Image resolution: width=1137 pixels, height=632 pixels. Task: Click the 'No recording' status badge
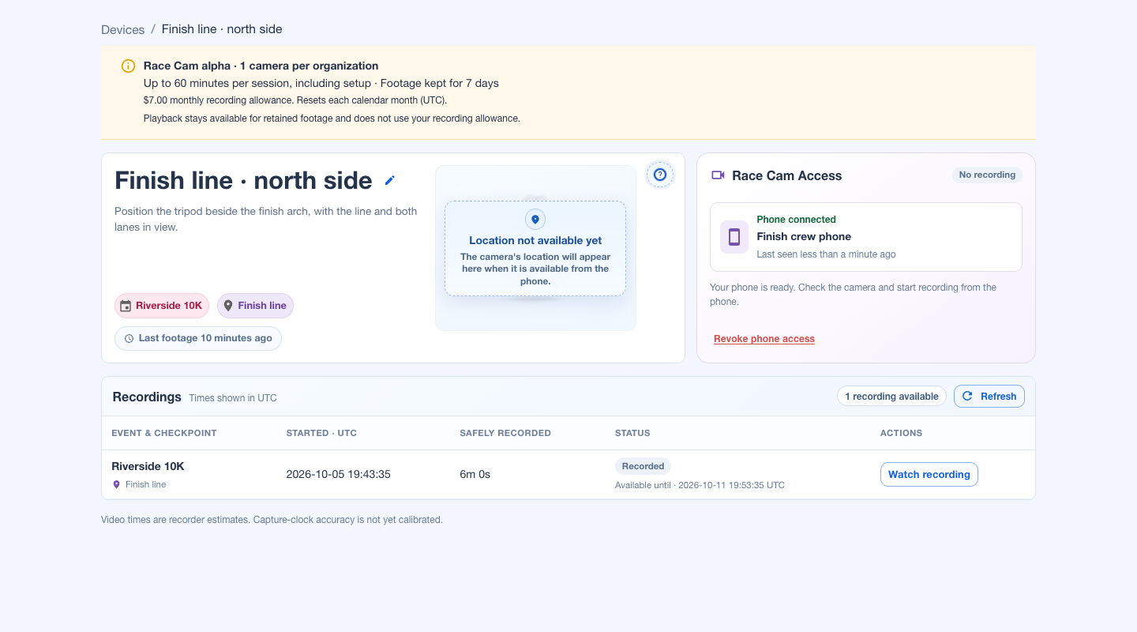(987, 175)
